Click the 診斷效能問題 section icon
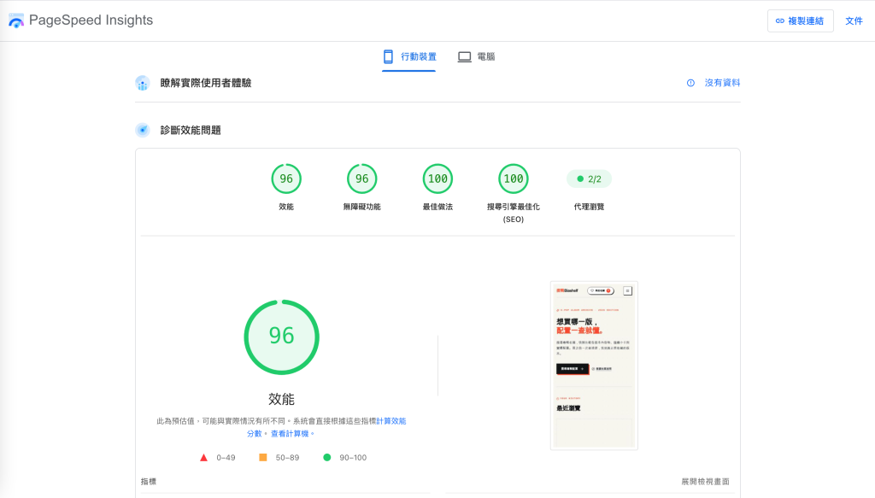 [x=143, y=130]
